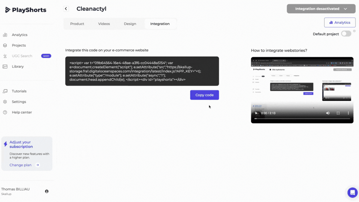Open the Library image icon
The height and width of the screenshot is (202, 359).
(x=5, y=66)
